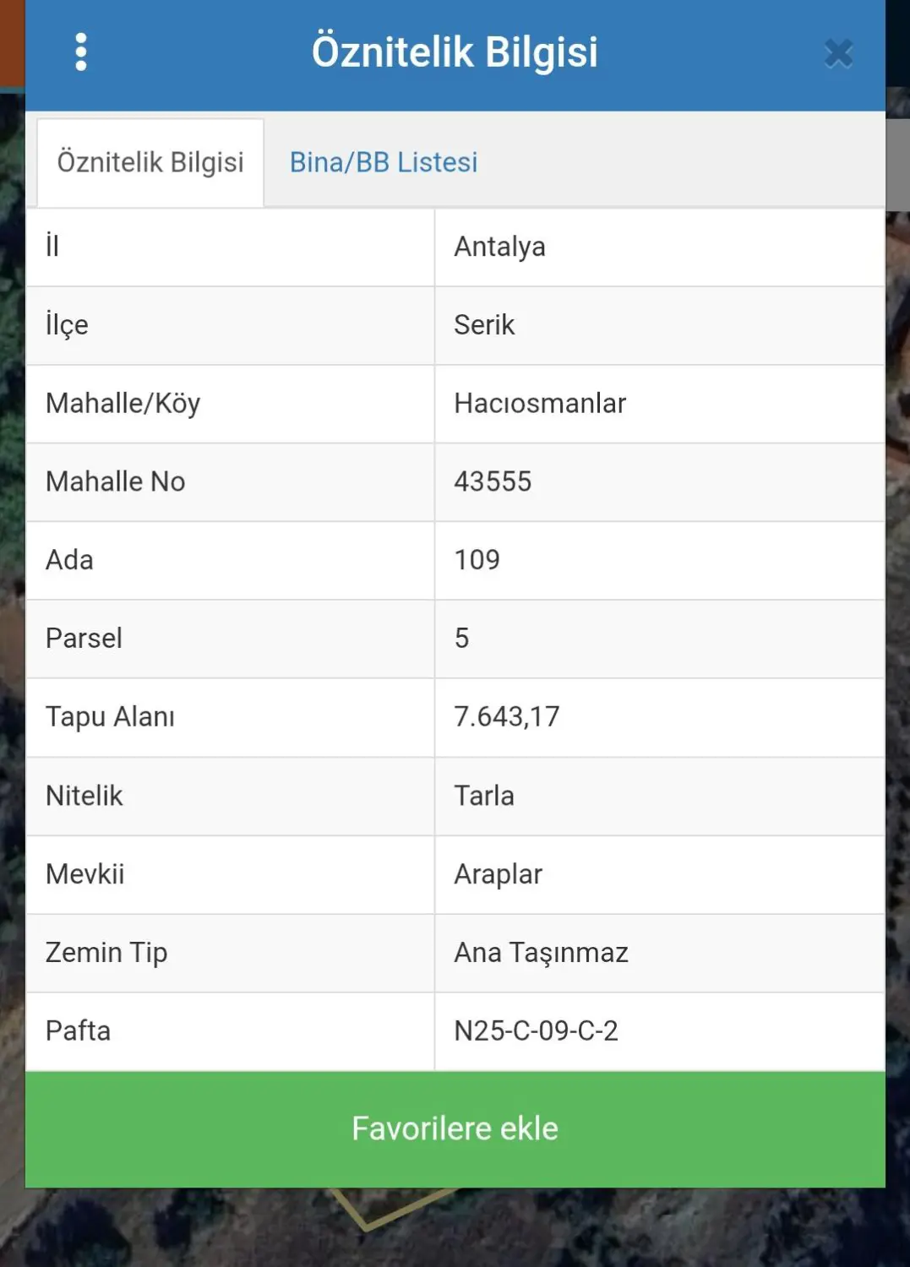
Task: Click the Mevkii value Araplar
Action: pos(499,875)
